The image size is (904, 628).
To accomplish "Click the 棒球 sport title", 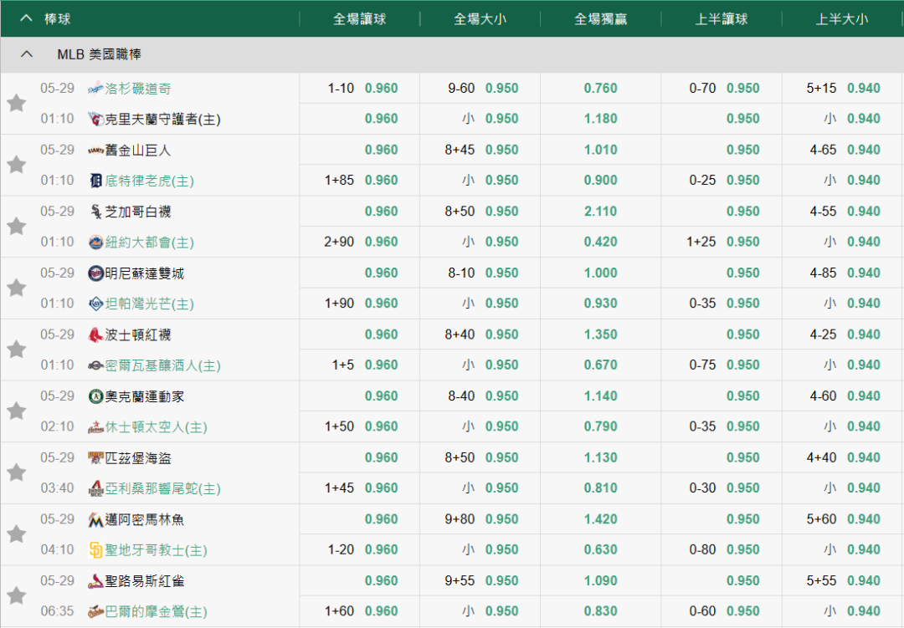I will (58, 19).
